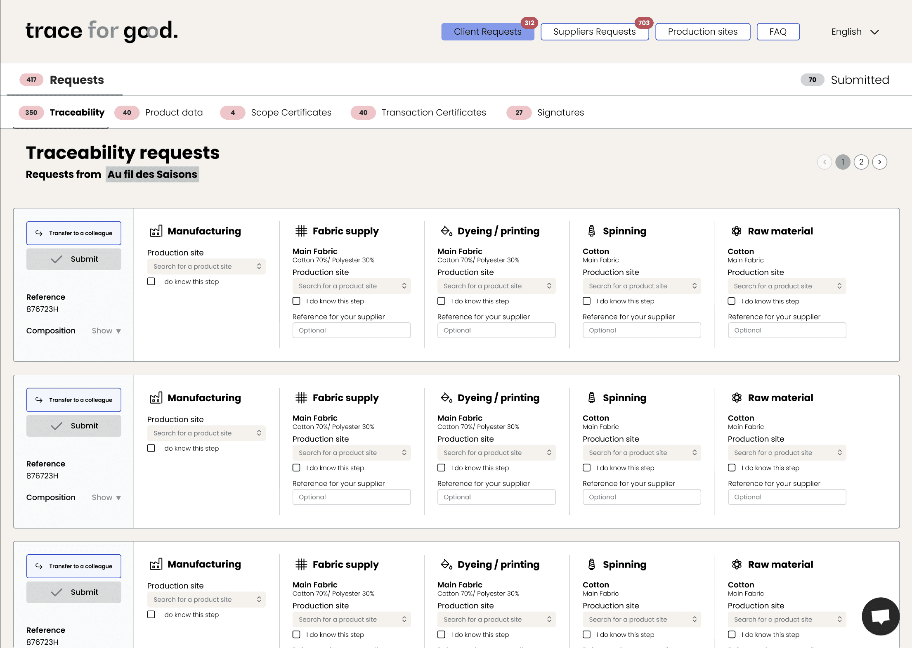Tick 'I do know this step' for first Spinning
The height and width of the screenshot is (648, 912).
tap(586, 301)
